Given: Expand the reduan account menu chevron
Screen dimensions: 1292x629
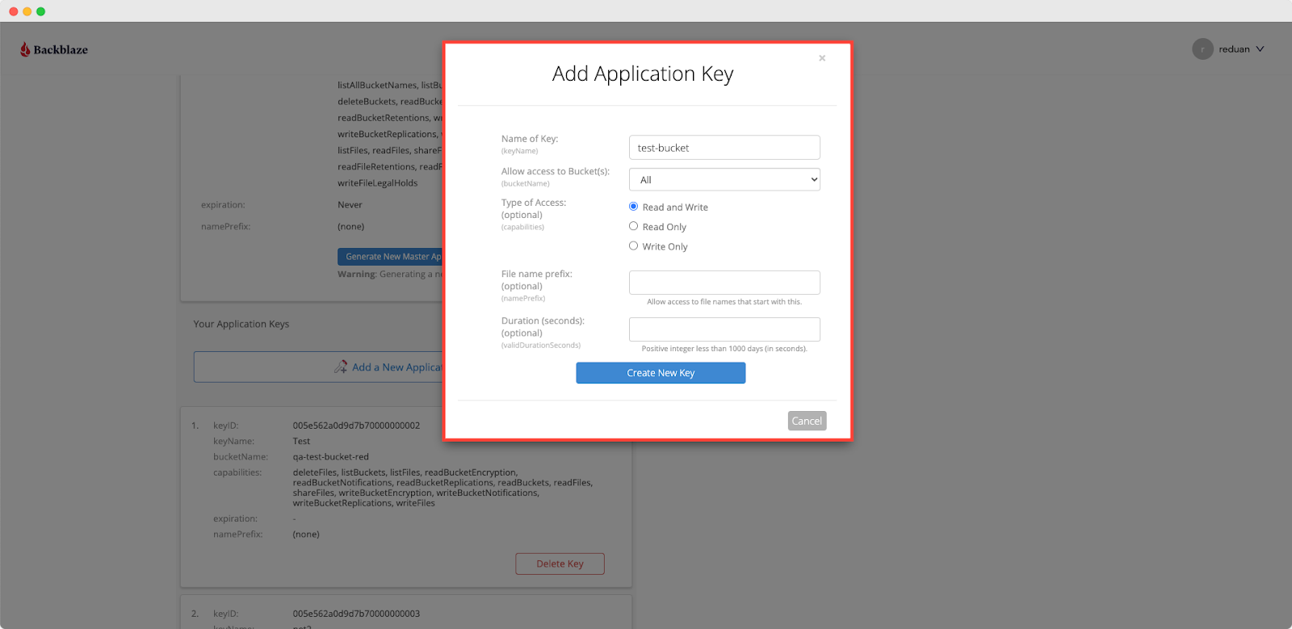Looking at the screenshot, I should [1260, 49].
